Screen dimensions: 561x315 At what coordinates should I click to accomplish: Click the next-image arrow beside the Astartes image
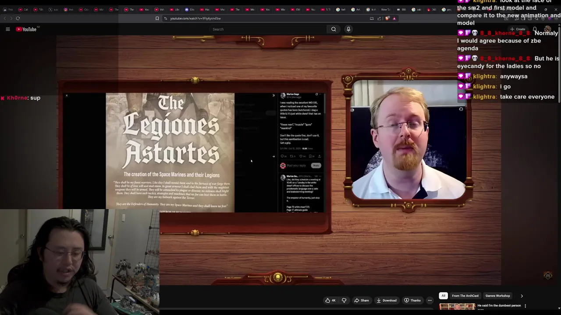(273, 156)
